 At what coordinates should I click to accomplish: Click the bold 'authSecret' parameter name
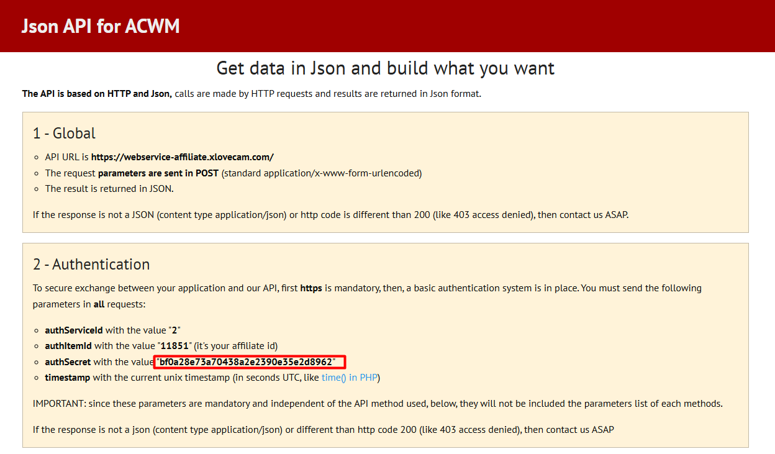pos(68,361)
